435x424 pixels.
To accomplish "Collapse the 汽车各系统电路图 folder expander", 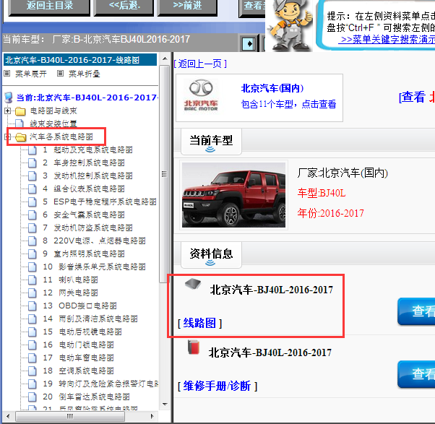I will (x=7, y=137).
